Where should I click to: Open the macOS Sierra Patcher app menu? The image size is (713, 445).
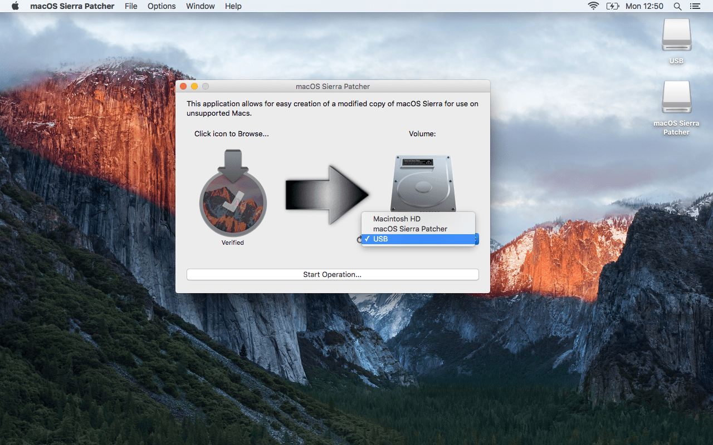[x=72, y=6]
